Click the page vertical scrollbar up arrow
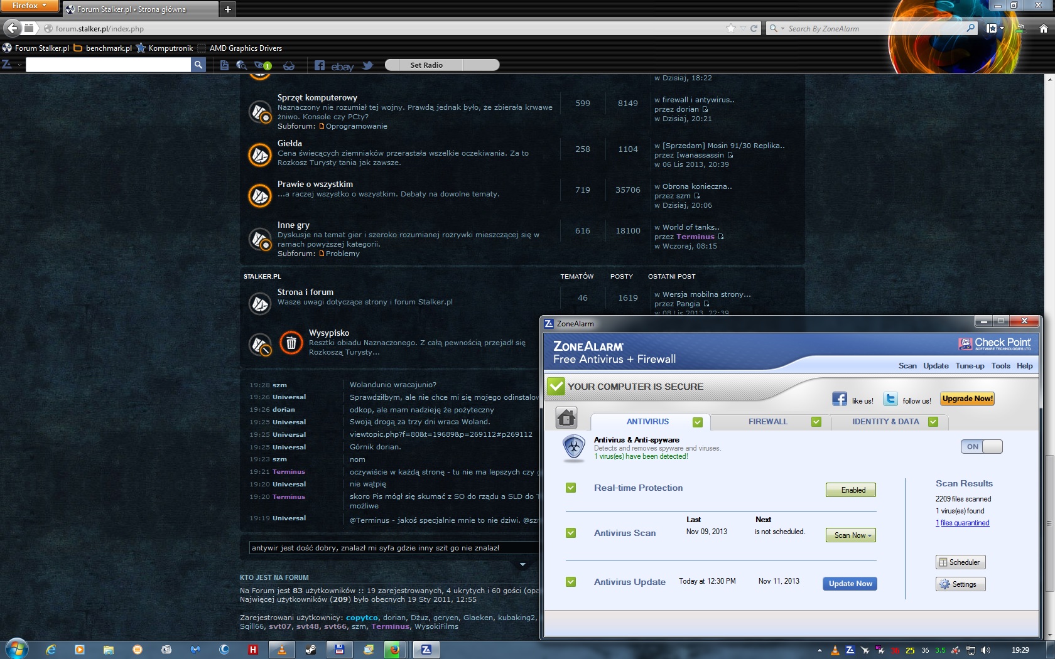Image resolution: width=1055 pixels, height=659 pixels. [1049, 79]
